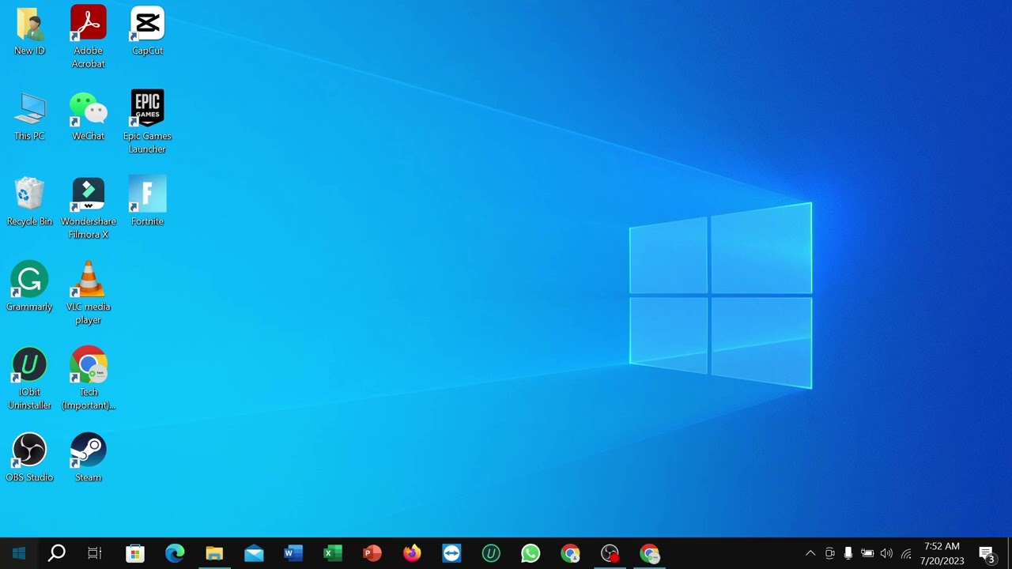The width and height of the screenshot is (1012, 569).
Task: Select the Epic Games Launcher shortcut
Action: [x=147, y=122]
